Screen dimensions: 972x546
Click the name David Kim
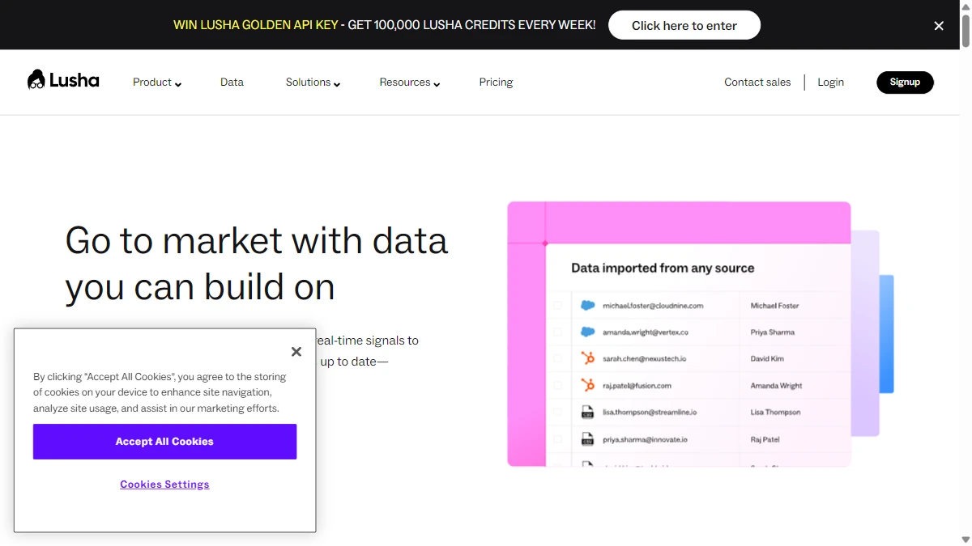pyautogui.click(x=767, y=358)
